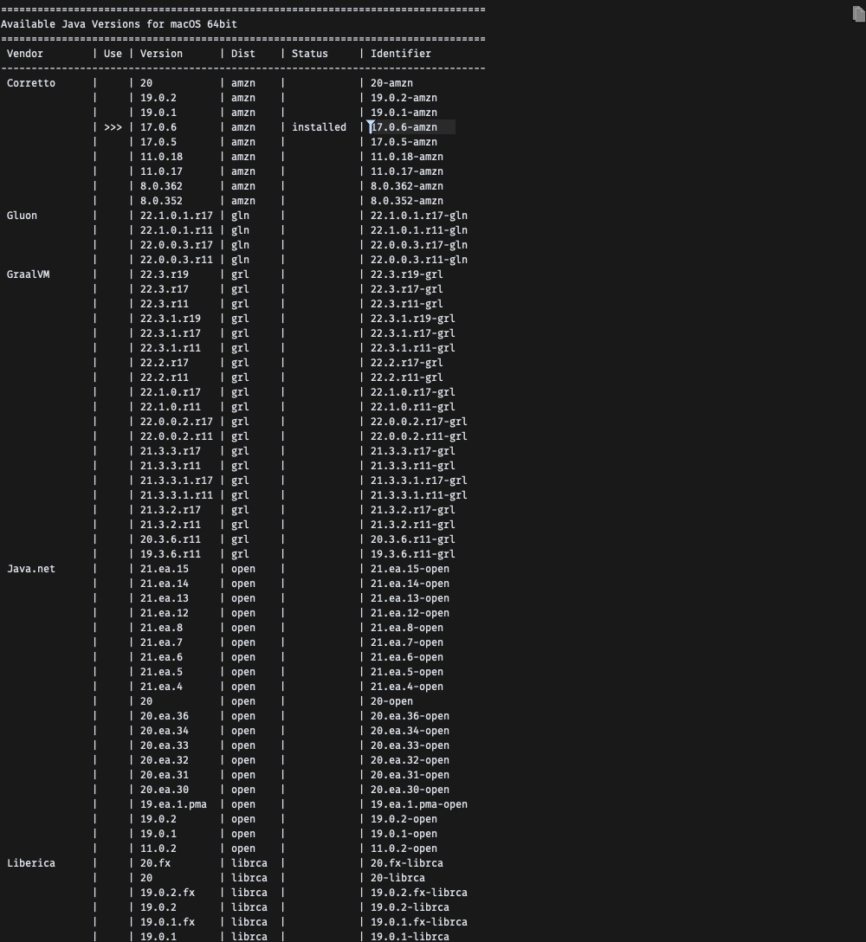The width and height of the screenshot is (866, 942).
Task: Click identifier 21.ea.15-open
Action: [410, 568]
